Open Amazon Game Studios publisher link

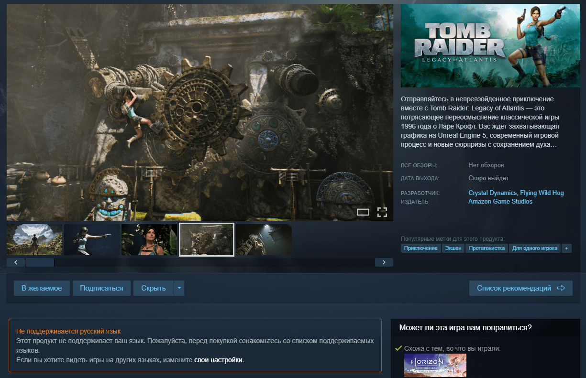coord(500,202)
